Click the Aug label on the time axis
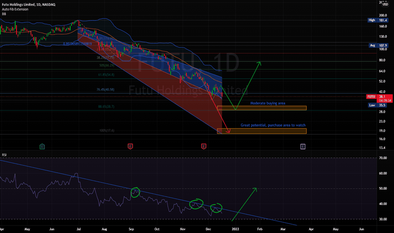 pos(104,229)
